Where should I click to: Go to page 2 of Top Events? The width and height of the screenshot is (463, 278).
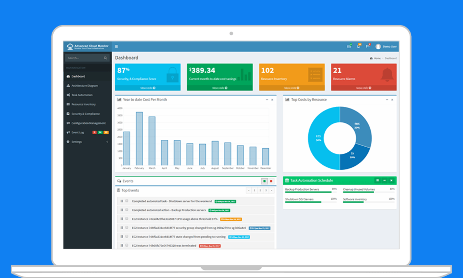point(260,191)
